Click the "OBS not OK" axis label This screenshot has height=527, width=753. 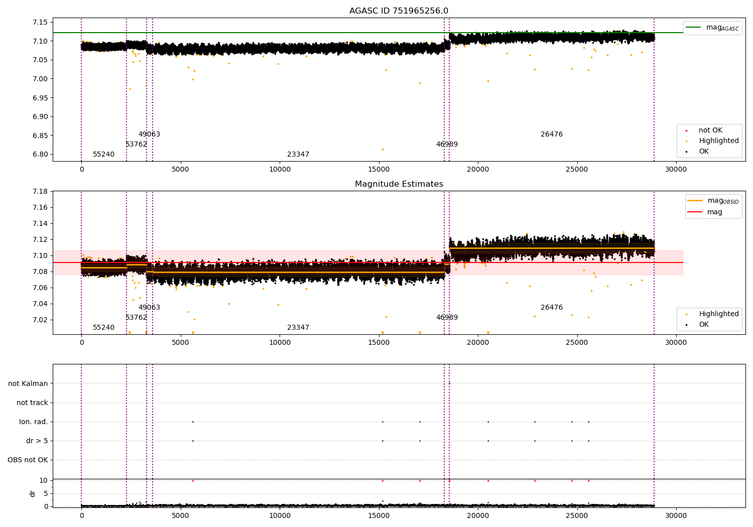[x=28, y=460]
